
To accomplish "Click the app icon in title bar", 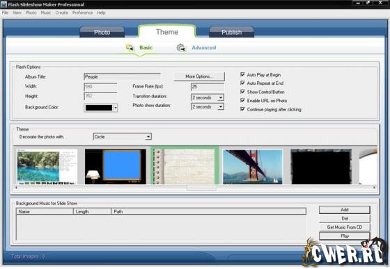I will 3,4.
